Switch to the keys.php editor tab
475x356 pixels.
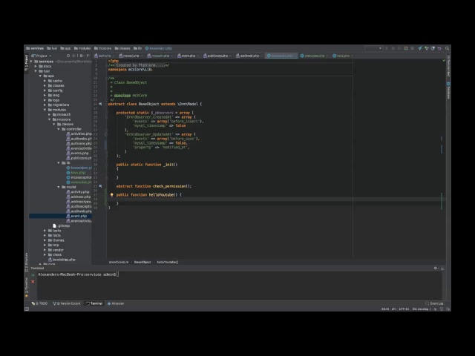341,56
